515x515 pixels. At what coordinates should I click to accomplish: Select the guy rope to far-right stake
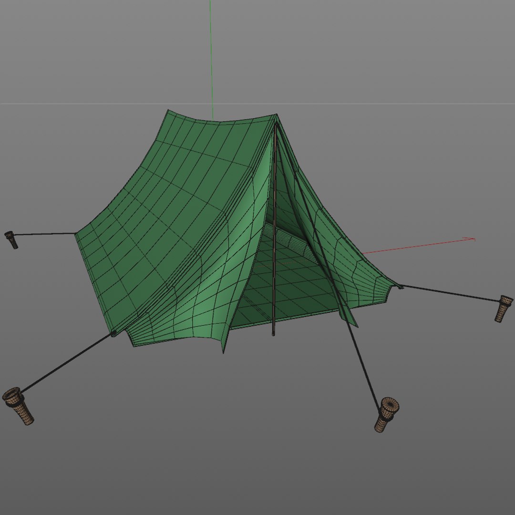click(x=450, y=293)
